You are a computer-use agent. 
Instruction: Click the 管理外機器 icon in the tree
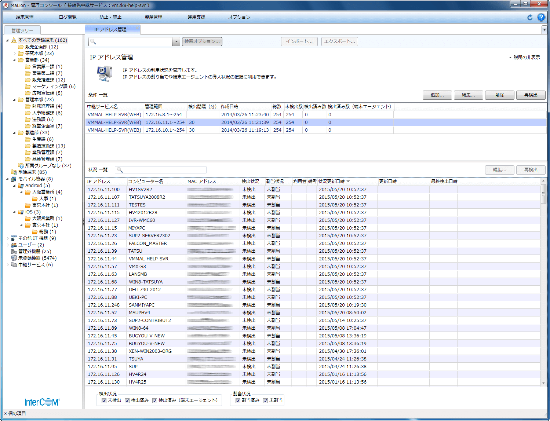14,252
